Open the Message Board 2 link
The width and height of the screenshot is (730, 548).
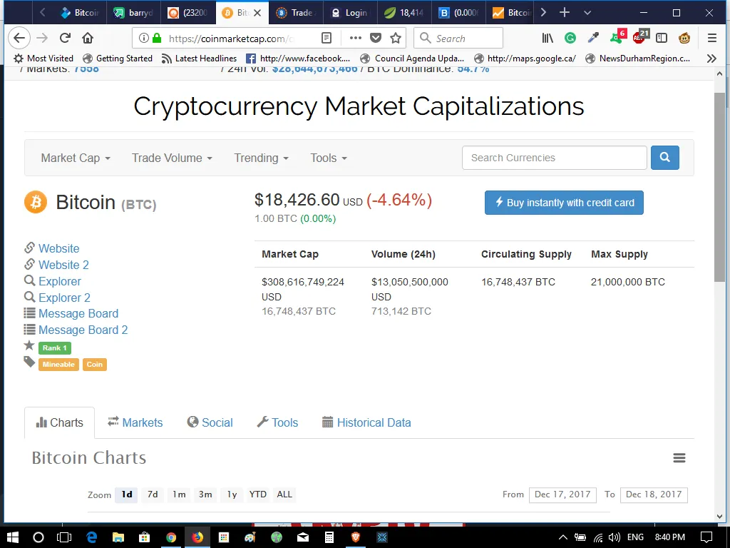pyautogui.click(x=83, y=330)
